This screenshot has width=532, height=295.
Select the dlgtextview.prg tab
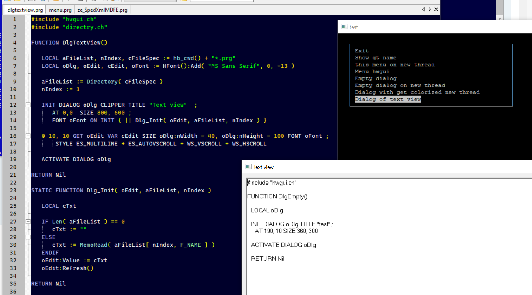pos(25,10)
